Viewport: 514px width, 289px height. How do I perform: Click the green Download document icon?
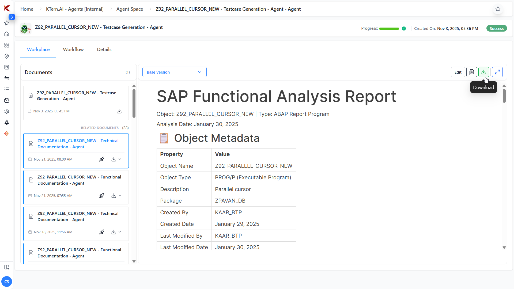coord(483,72)
